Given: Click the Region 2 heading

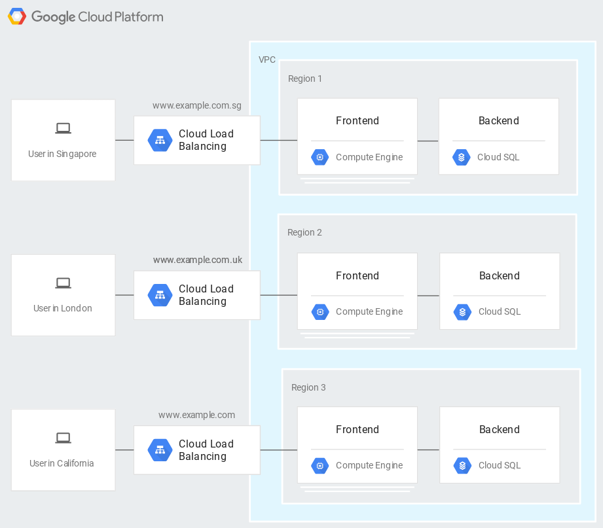Looking at the screenshot, I should tap(304, 232).
